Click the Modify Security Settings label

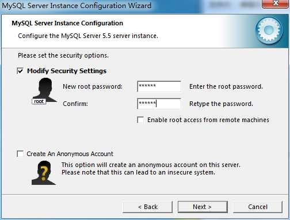67,71
